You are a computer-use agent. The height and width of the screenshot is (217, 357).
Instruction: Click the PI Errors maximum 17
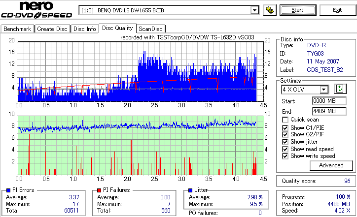click(x=76, y=204)
